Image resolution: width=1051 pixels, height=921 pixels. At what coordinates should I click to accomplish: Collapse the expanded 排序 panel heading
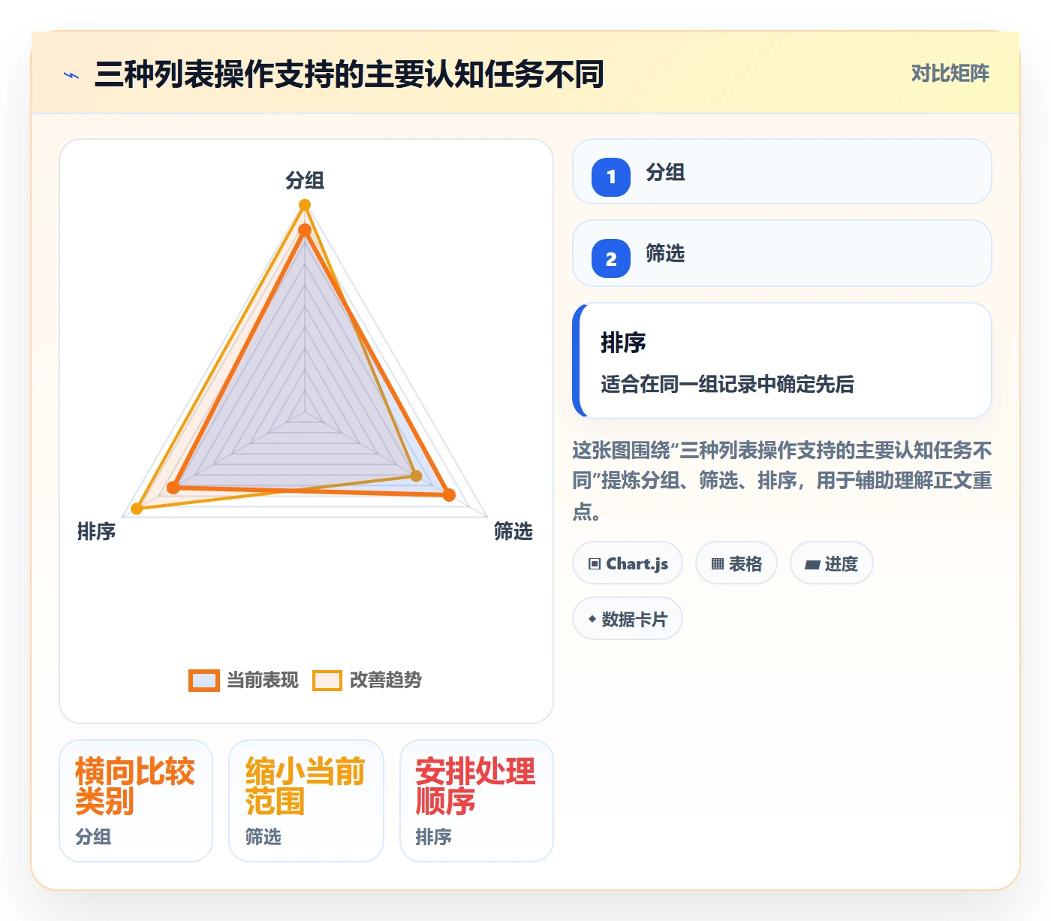point(623,343)
